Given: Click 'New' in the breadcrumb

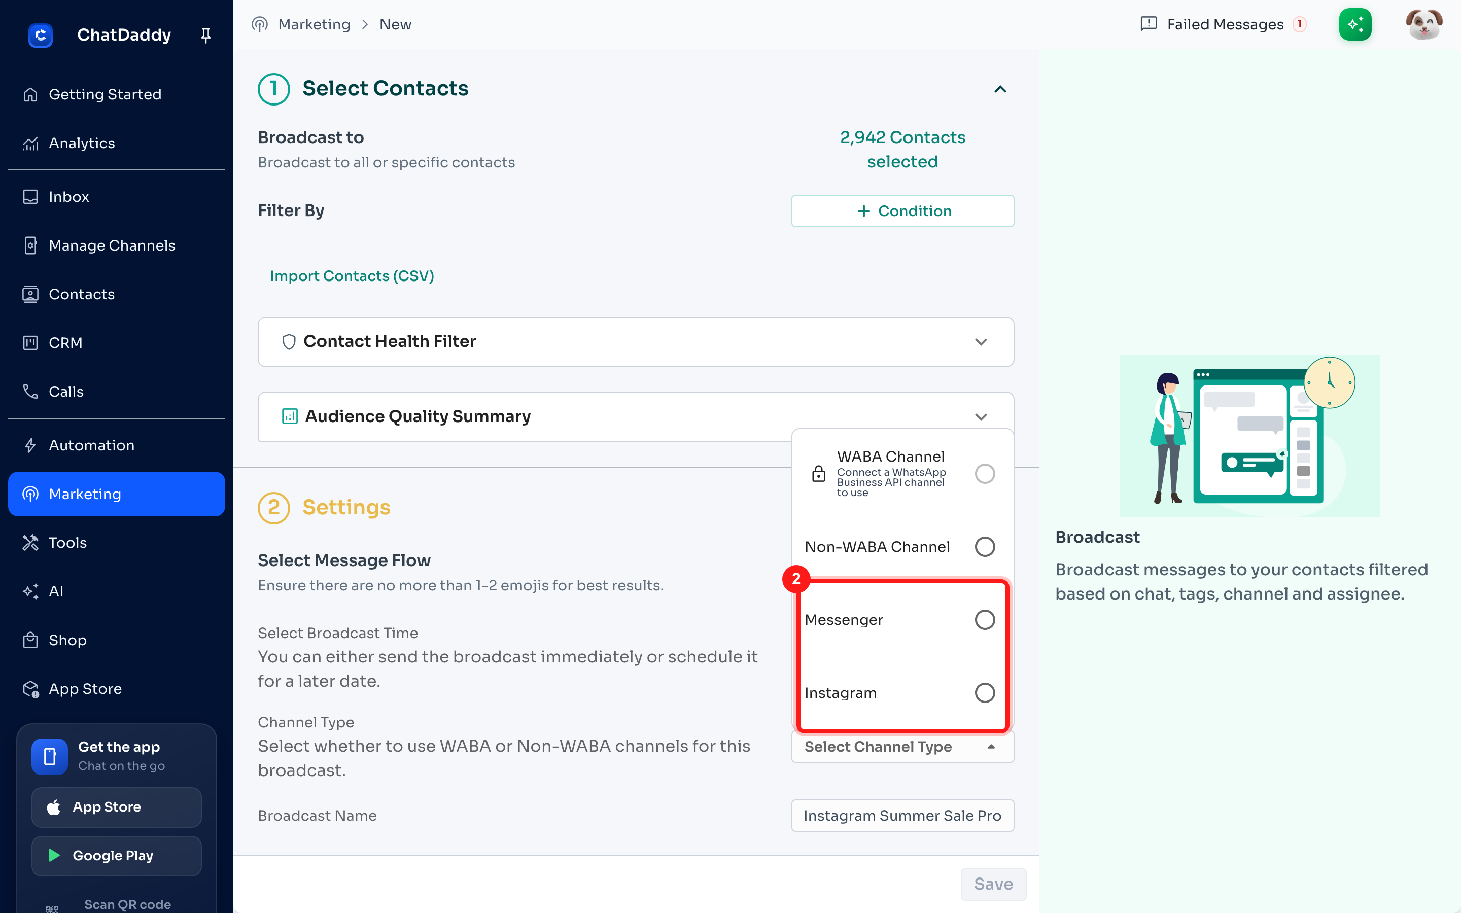Looking at the screenshot, I should tap(395, 24).
